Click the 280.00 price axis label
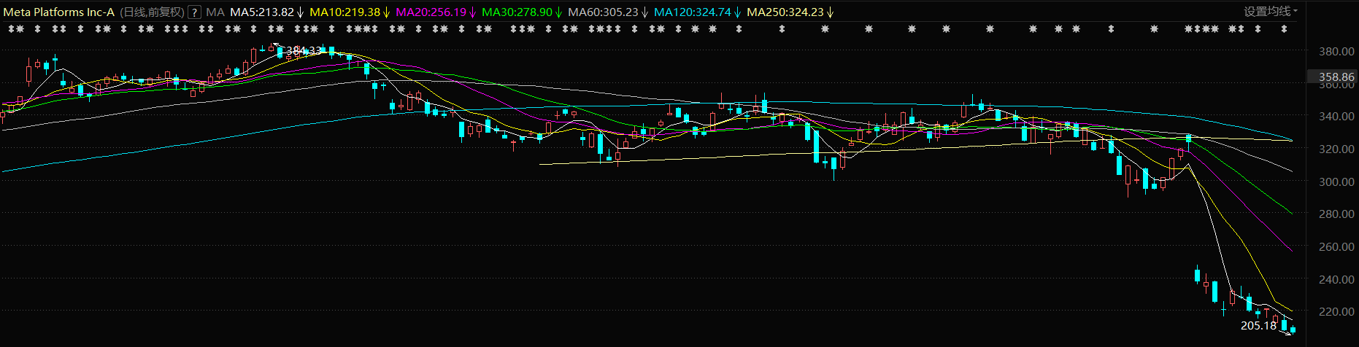 coord(1337,214)
